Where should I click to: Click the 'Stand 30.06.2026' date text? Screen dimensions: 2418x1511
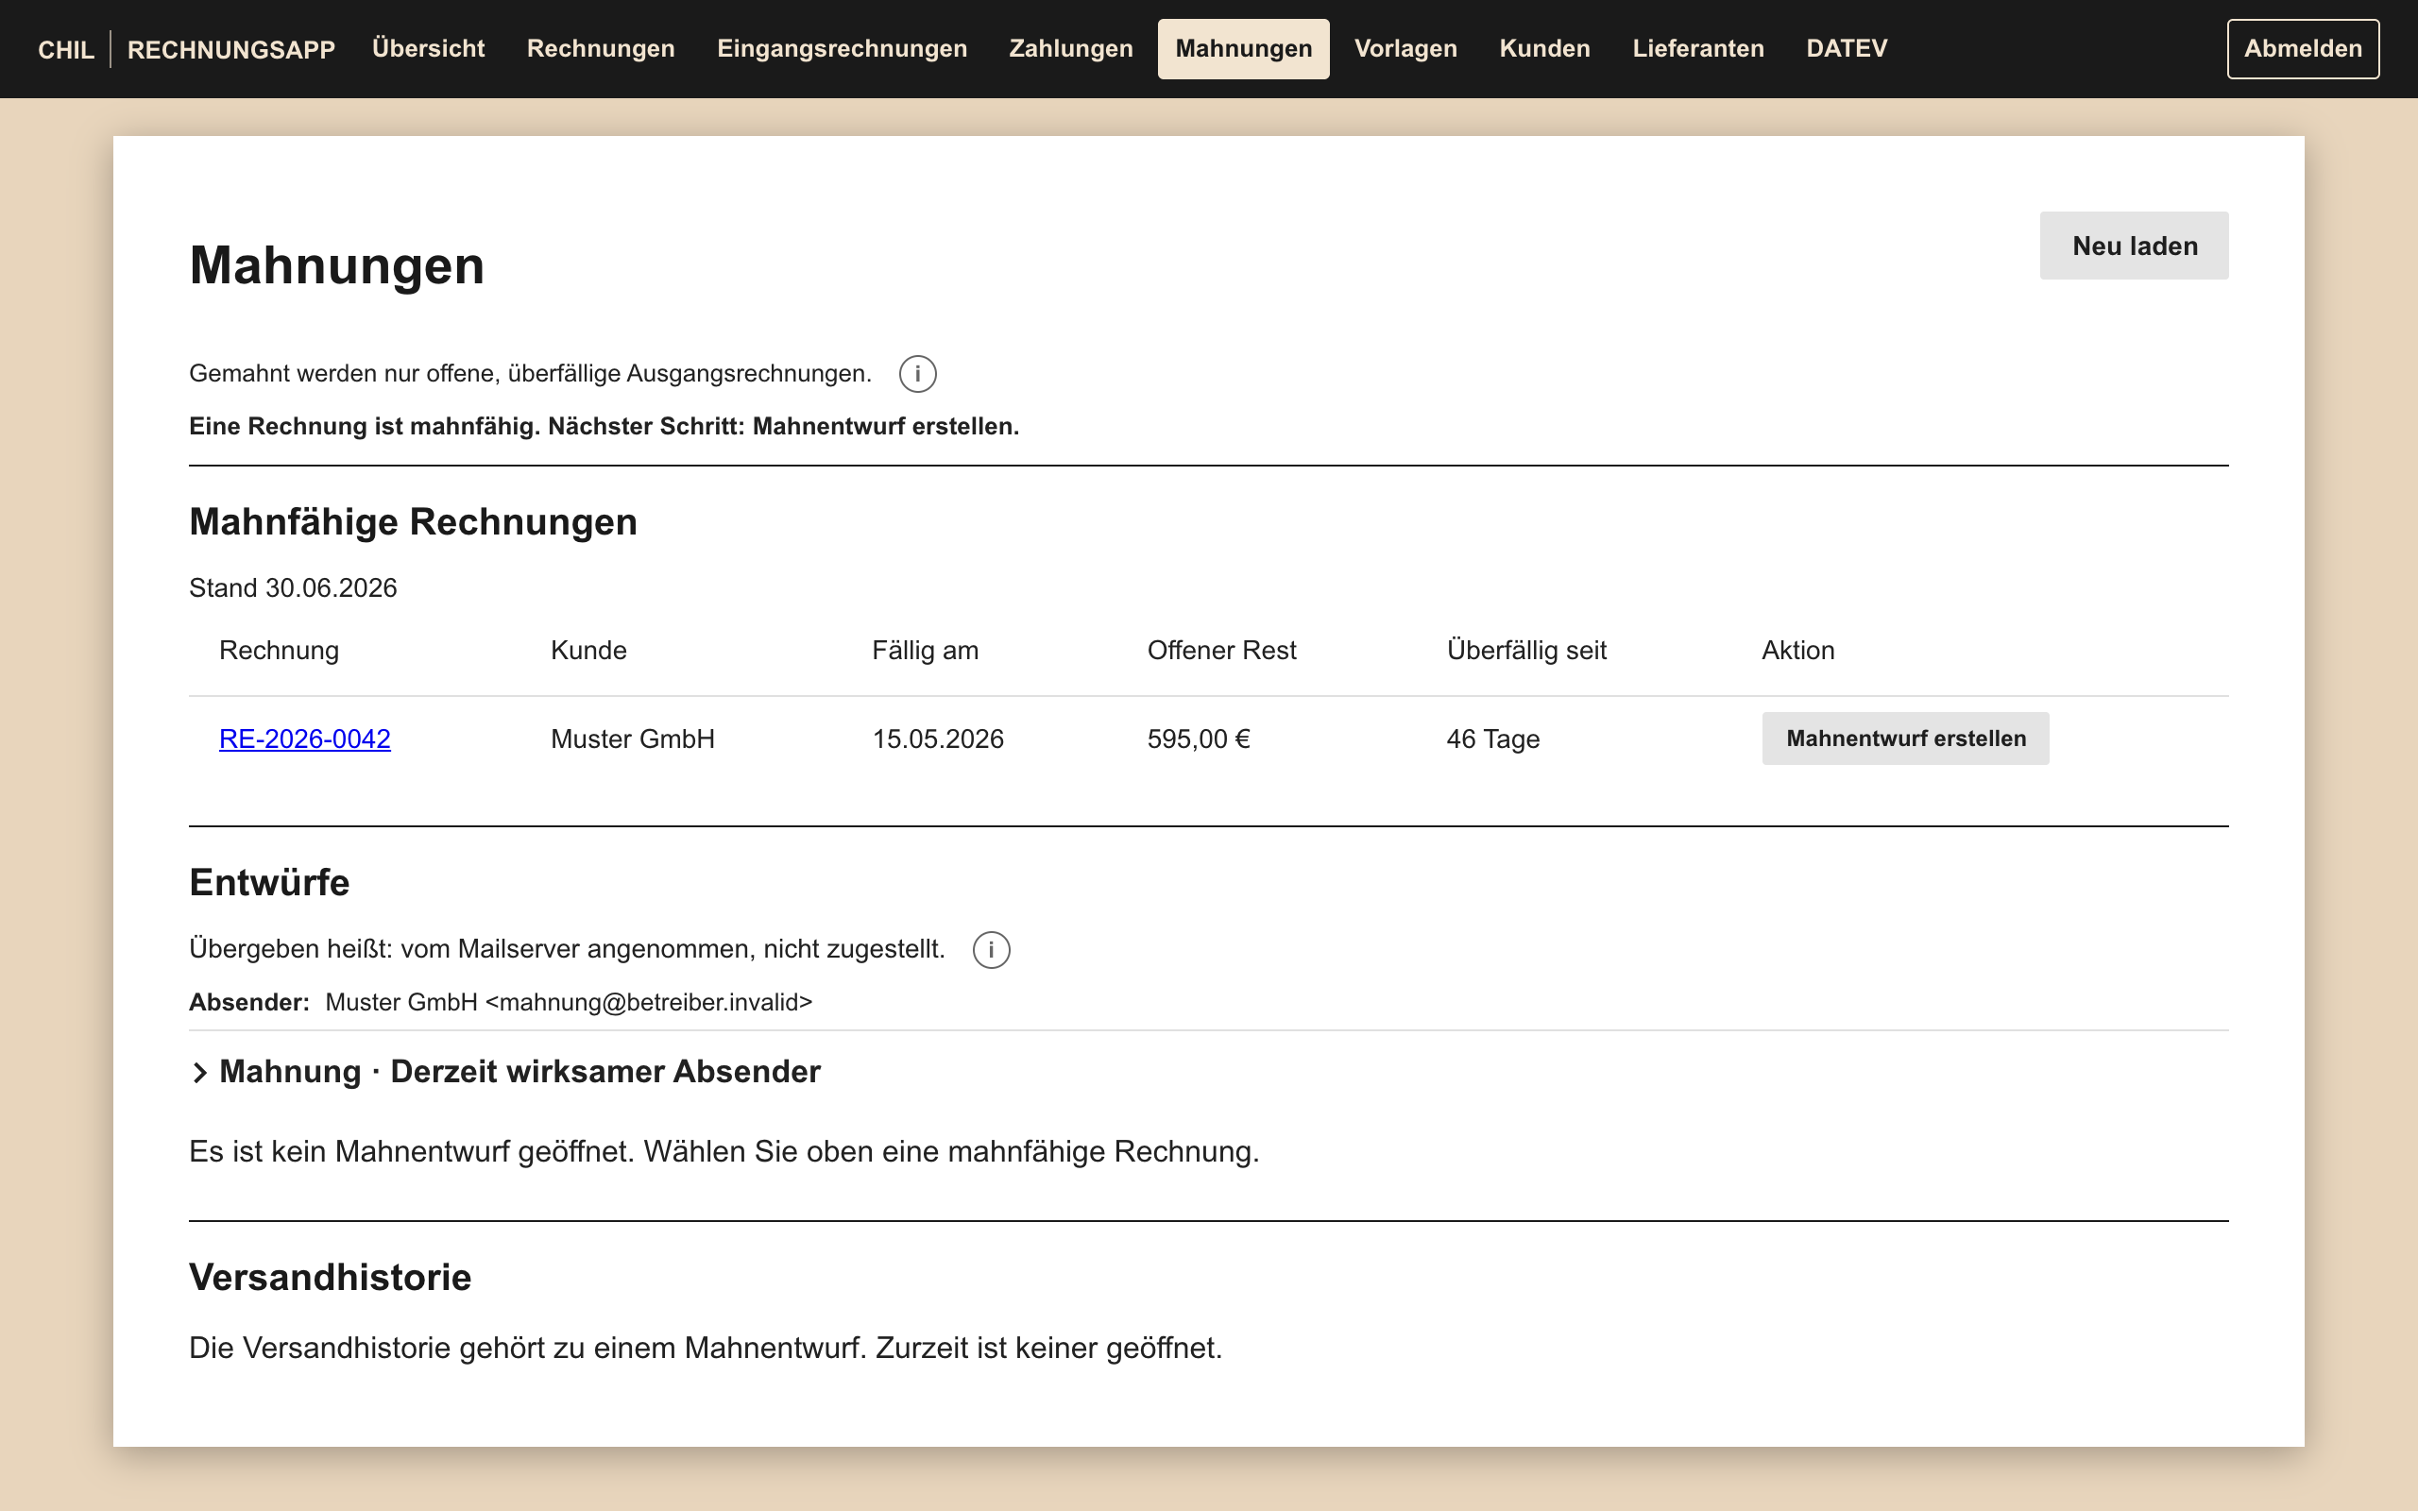click(x=293, y=587)
